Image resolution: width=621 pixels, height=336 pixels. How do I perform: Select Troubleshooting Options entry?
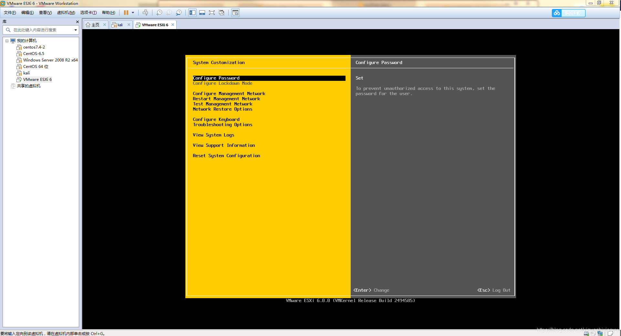tap(223, 125)
